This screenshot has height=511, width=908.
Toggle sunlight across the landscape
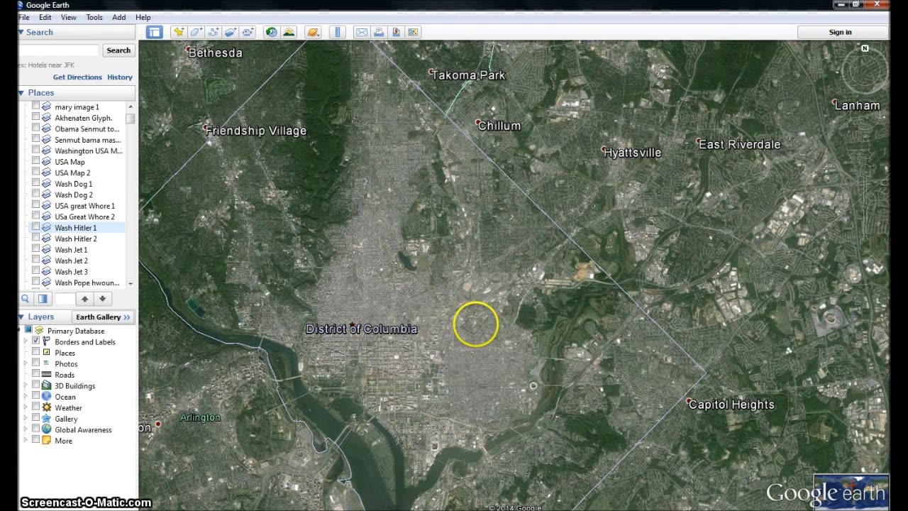click(x=289, y=32)
